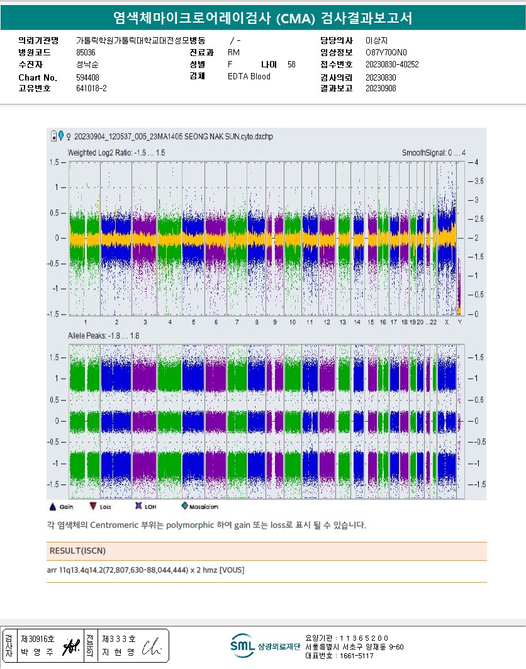526x669 pixels.
Task: Click chromosome 11 label on Log2 plot axis
Action: [309, 322]
